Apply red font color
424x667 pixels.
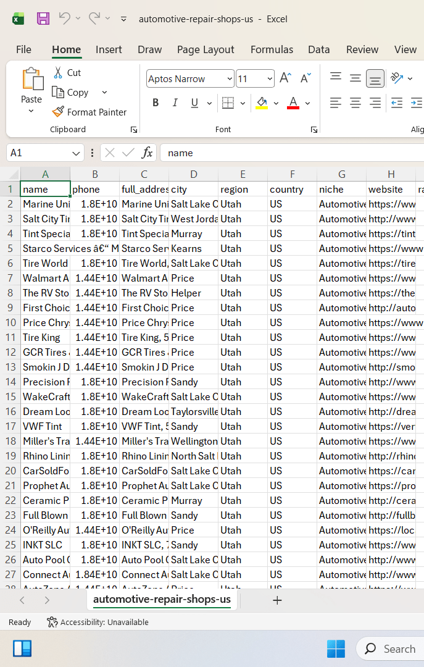(293, 103)
